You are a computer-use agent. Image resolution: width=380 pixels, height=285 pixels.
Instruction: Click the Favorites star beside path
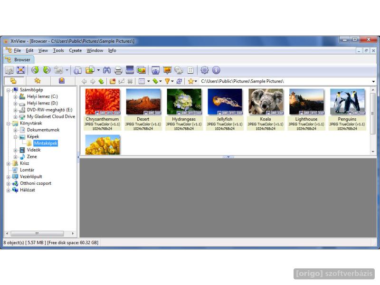pos(191,81)
